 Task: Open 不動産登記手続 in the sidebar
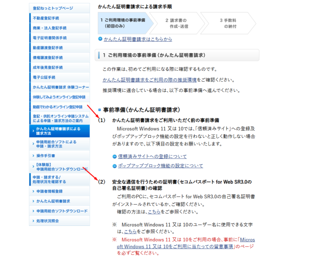[46, 18]
